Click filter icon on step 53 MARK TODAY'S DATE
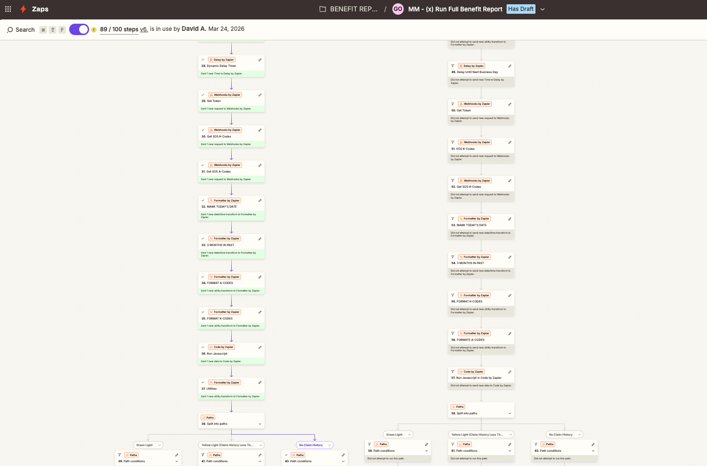The width and height of the screenshot is (707, 466). tap(453, 219)
